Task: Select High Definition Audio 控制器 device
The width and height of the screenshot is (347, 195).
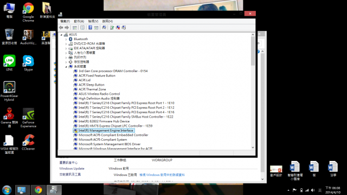Action: (x=99, y=99)
